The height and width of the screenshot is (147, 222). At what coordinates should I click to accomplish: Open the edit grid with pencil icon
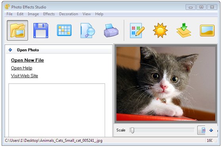point(137,31)
